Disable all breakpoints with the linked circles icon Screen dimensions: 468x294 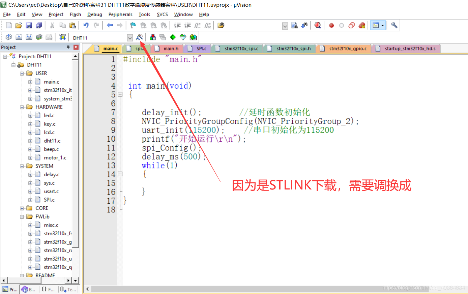352,25
